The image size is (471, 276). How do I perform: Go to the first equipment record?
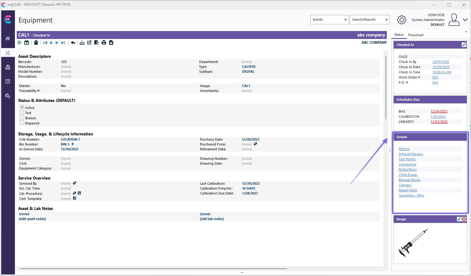coord(45,43)
